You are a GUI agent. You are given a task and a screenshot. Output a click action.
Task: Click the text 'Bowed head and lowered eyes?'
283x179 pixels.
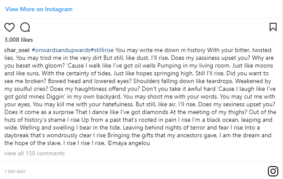point(90,81)
